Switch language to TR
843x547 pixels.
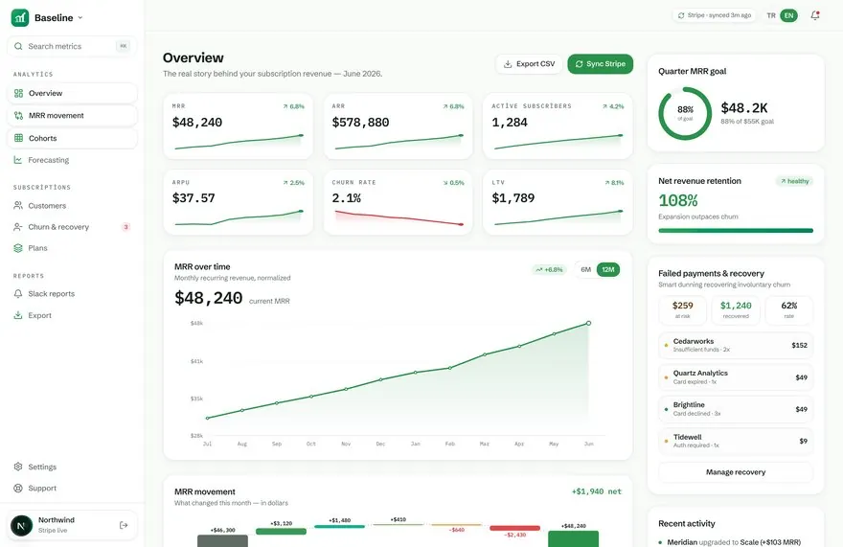(771, 15)
